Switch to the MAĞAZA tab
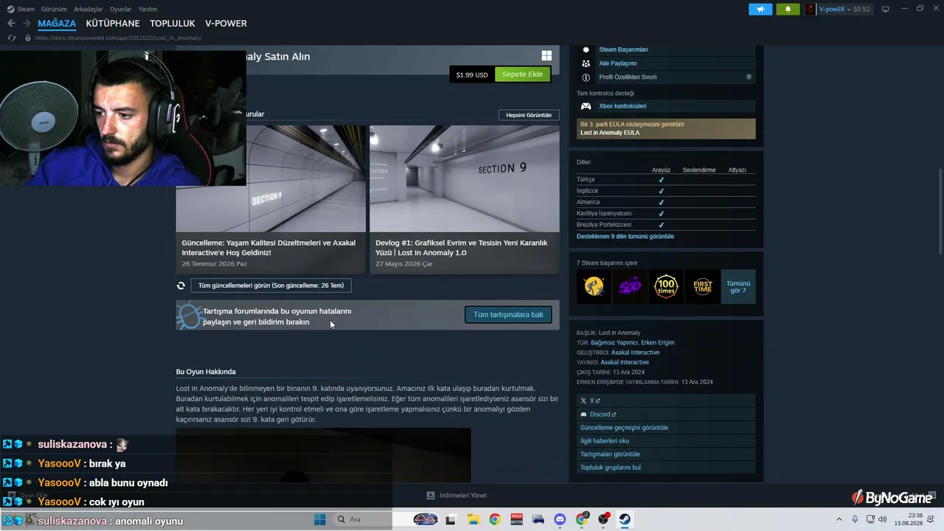 click(x=57, y=24)
